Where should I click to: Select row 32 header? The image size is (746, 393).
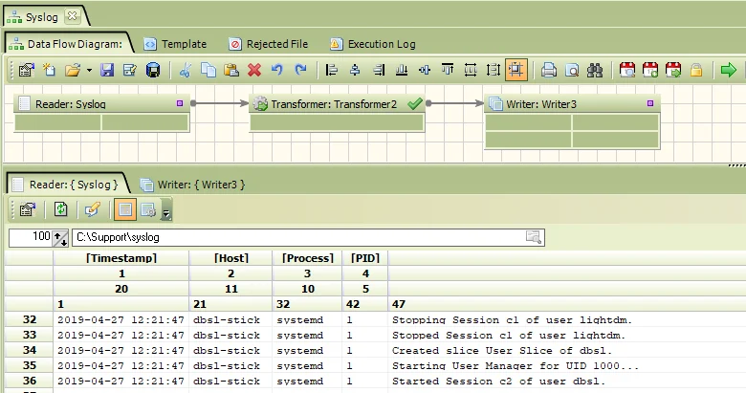point(29,319)
